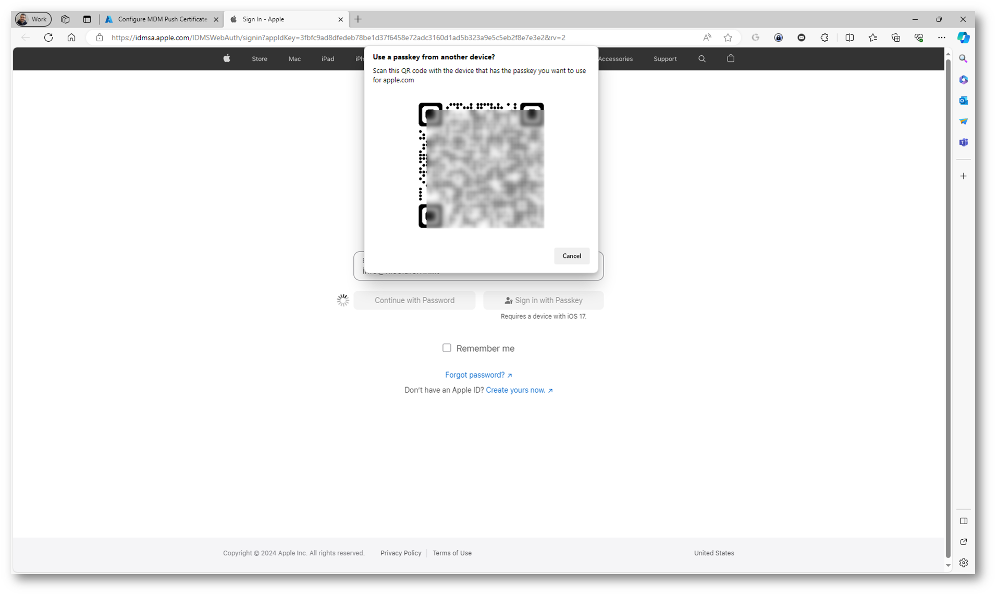Click Continue with Password button
997x596 pixels.
tap(414, 300)
